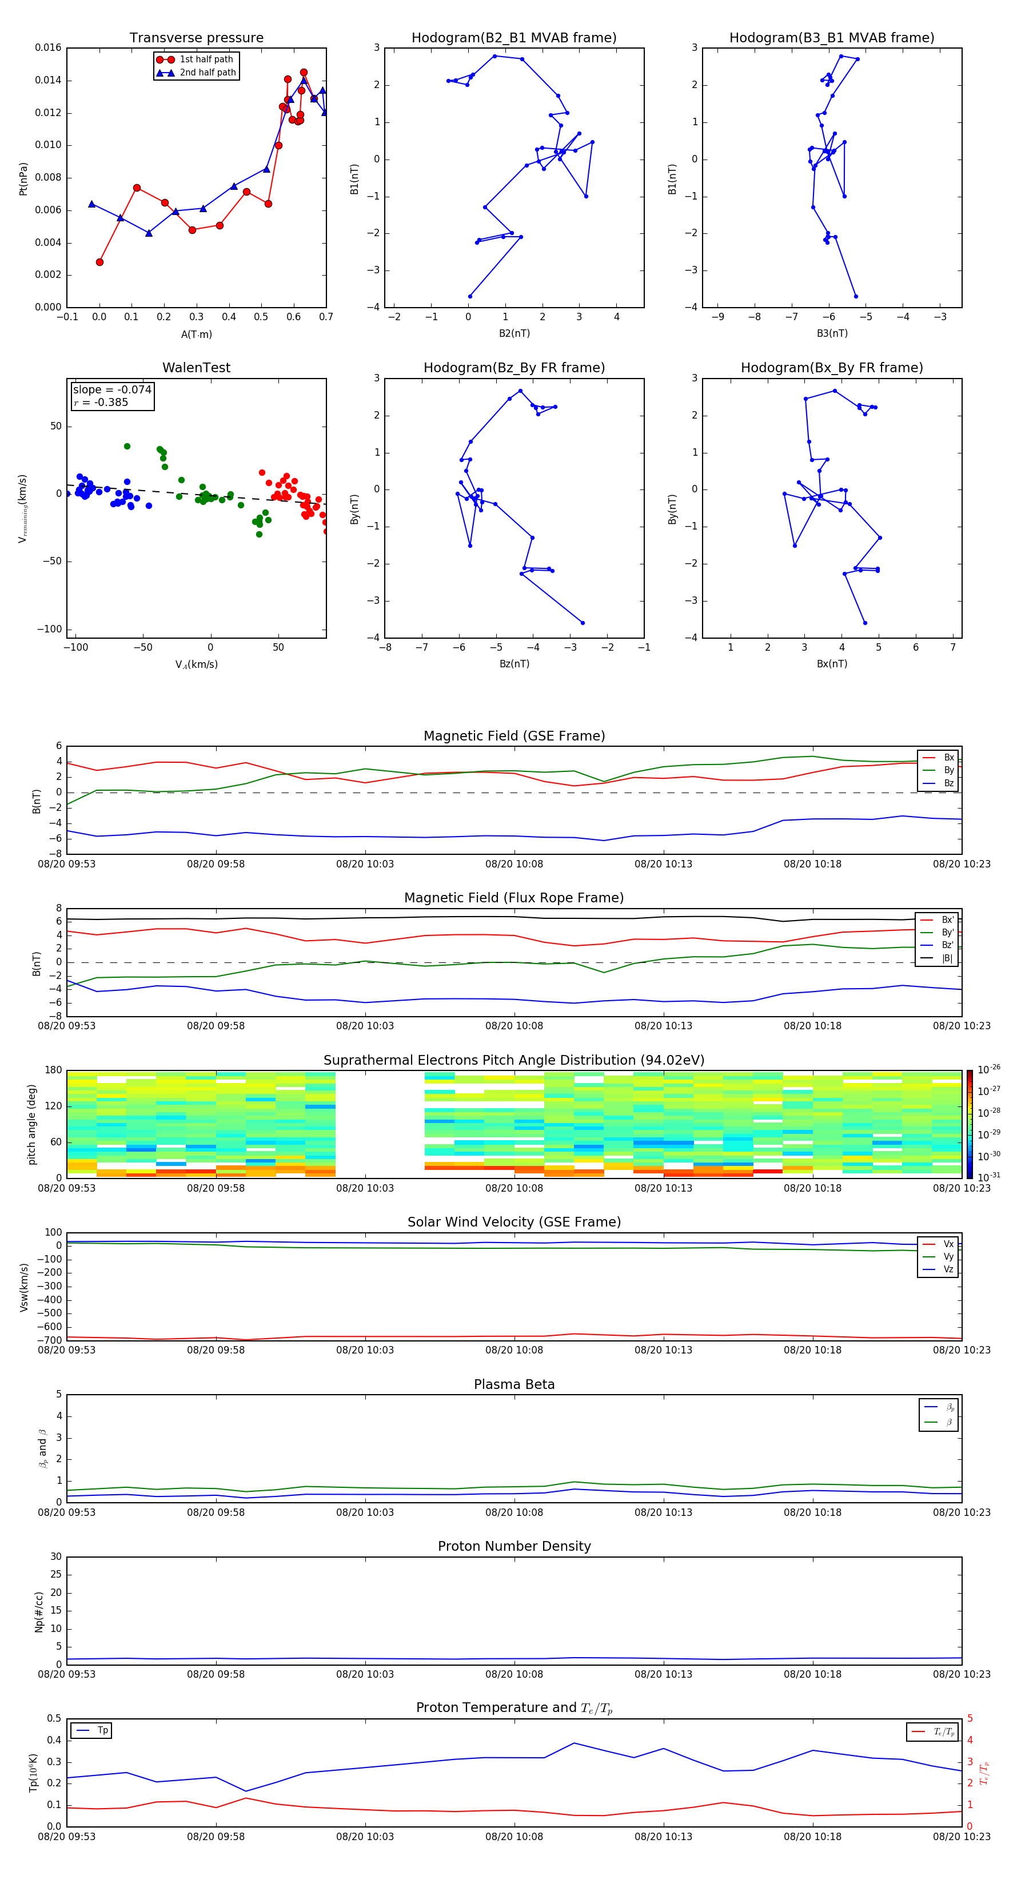1029x1887 pixels.
Task: Click the "slope = -0.074" annotation
Action: 112,390
